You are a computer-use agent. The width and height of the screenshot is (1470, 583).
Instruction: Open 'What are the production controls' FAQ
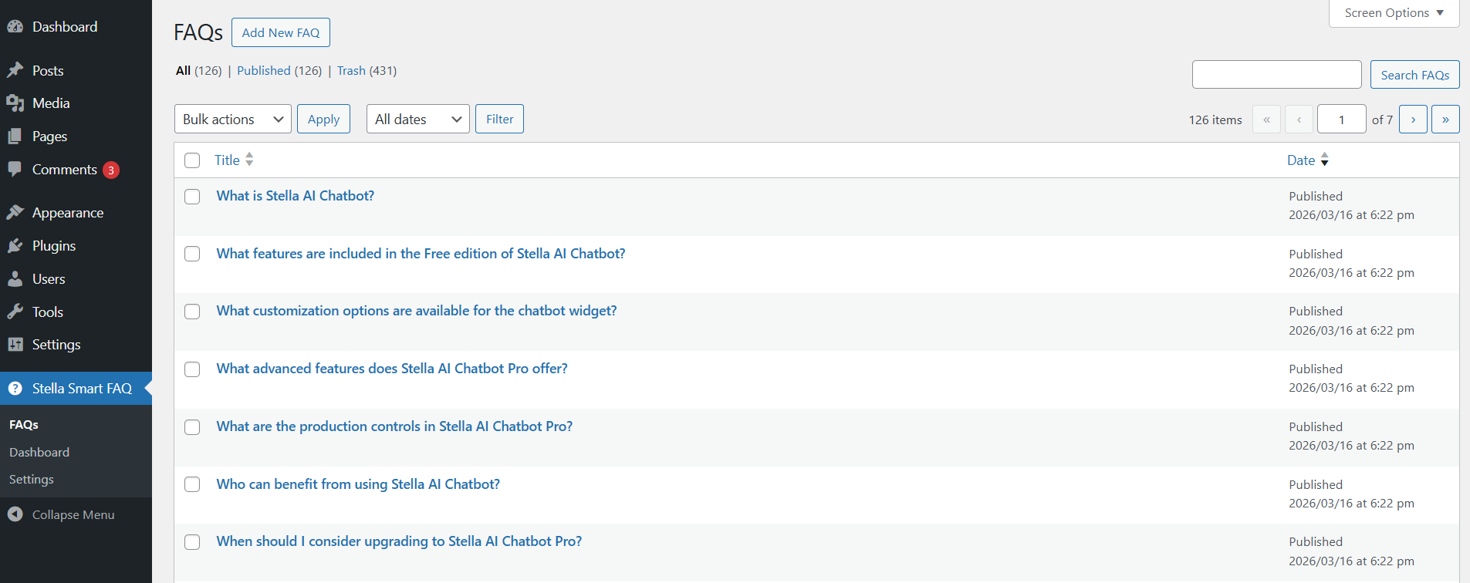pyautogui.click(x=394, y=426)
